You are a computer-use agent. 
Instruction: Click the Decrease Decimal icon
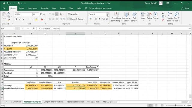[107, 19]
